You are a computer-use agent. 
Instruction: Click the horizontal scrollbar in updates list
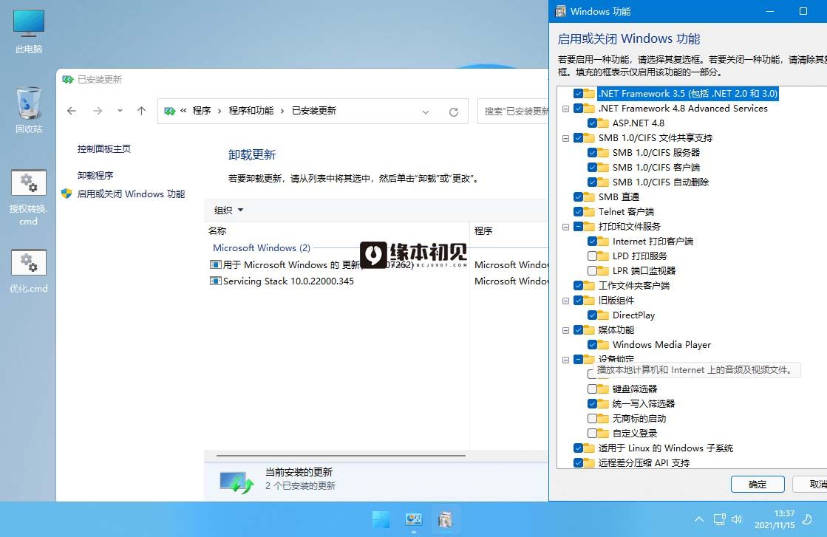(x=341, y=455)
